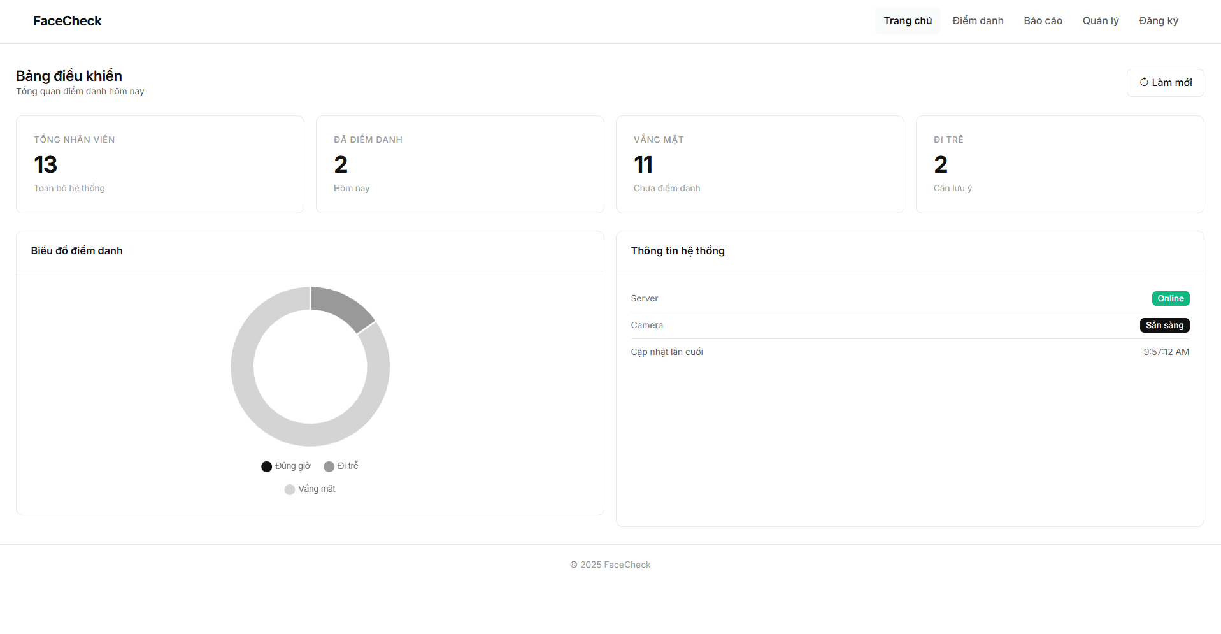Open the Đăng ký page
This screenshot has height=634, width=1221.
tap(1158, 21)
